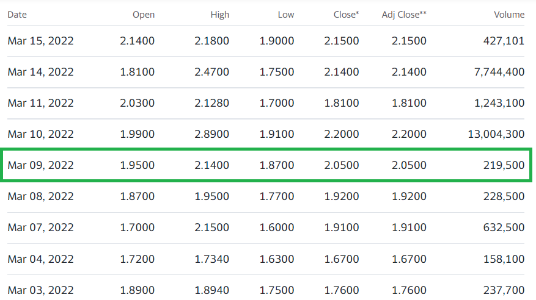The width and height of the screenshot is (536, 300).
Task: Select the Mar 14, 2022 volume 7,744,400
Action: pos(499,72)
